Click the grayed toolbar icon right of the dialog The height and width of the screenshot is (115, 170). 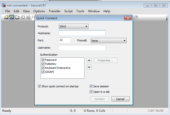coord(136,17)
